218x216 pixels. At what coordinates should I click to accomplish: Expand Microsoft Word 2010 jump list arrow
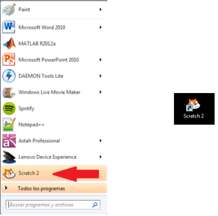click(x=100, y=27)
